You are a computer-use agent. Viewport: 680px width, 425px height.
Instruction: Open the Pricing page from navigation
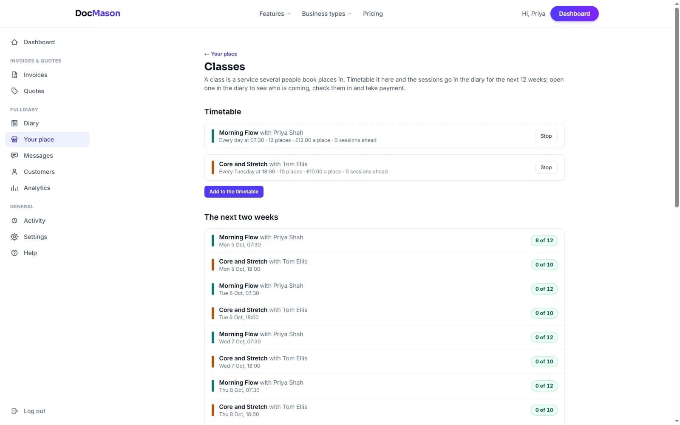(x=373, y=14)
